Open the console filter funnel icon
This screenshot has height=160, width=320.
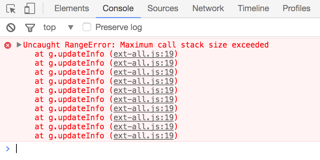(x=30, y=28)
